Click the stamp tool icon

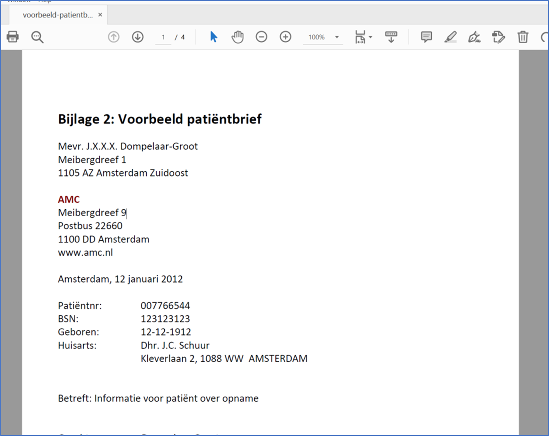[498, 37]
